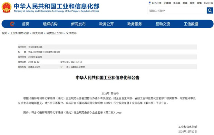Click the magnifier search button
The image size is (214, 135).
[210, 10]
